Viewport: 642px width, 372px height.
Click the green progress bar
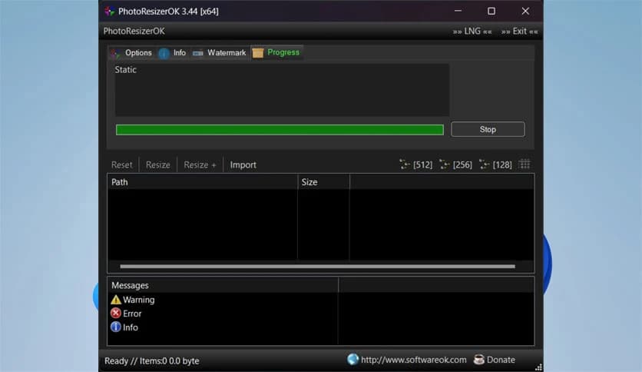(280, 130)
